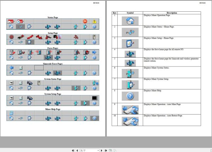Click the yellow warning triangle icon
The height and width of the screenshot is (152, 212).
click(x=94, y=21)
